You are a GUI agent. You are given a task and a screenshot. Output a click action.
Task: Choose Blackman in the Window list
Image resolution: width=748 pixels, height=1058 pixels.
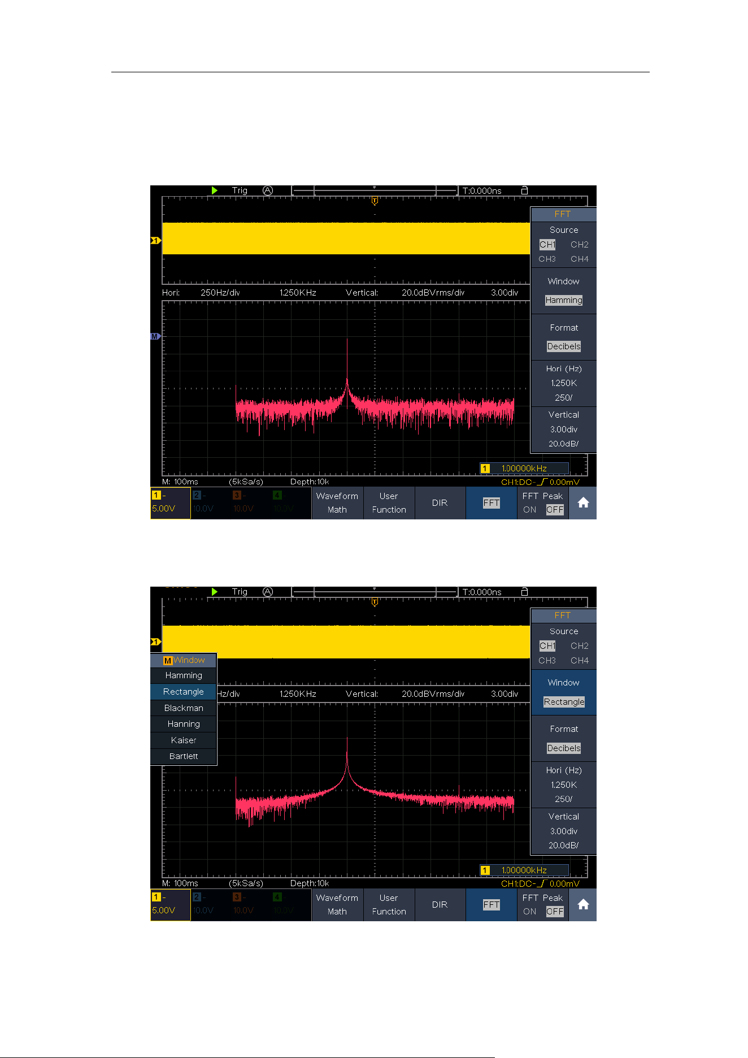(x=184, y=708)
